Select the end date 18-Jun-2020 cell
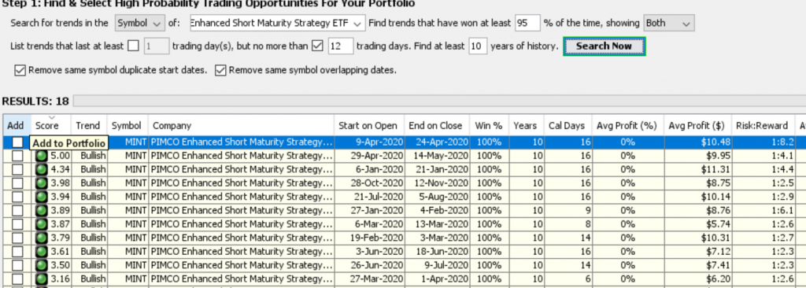This screenshot has height=288, width=806. click(x=437, y=252)
